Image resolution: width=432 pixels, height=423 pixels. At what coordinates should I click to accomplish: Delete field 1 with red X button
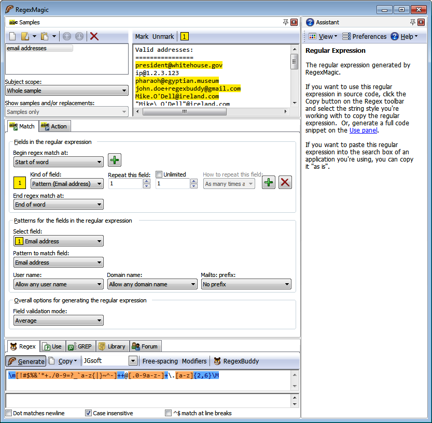[x=285, y=182]
